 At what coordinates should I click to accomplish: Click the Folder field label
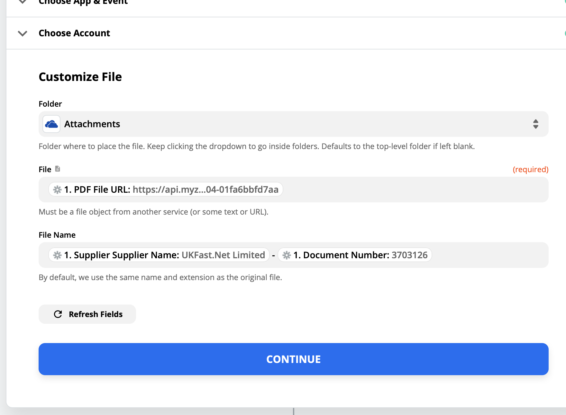[x=50, y=104]
